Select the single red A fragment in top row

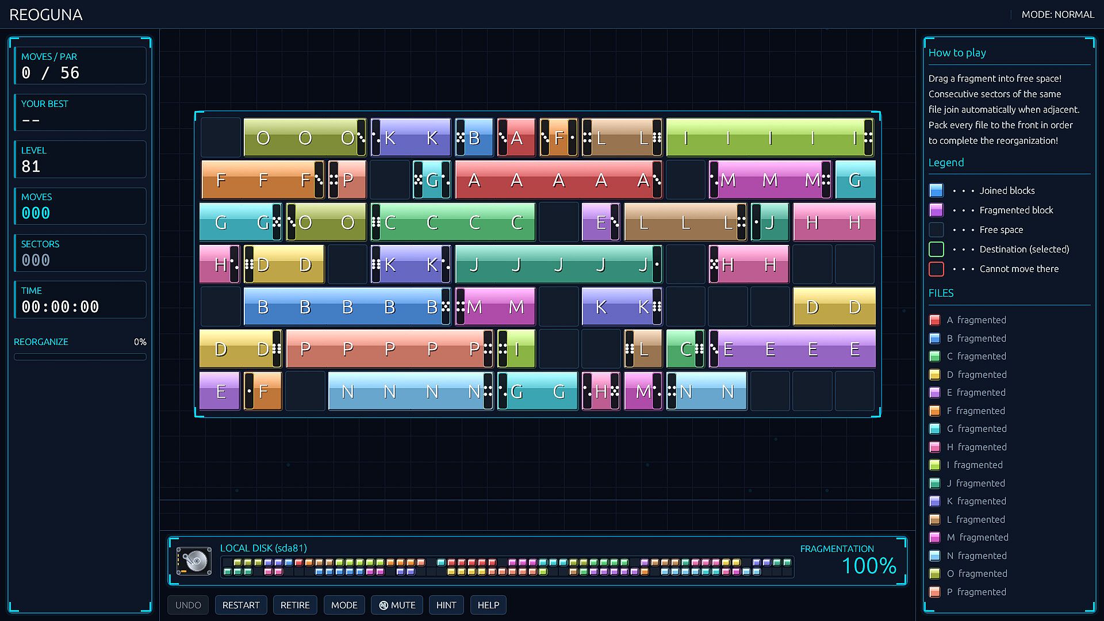point(516,138)
